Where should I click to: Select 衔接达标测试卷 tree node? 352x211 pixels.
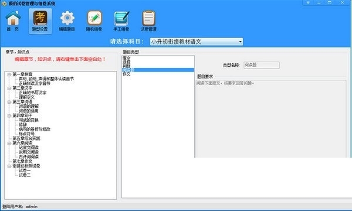coord(26,166)
